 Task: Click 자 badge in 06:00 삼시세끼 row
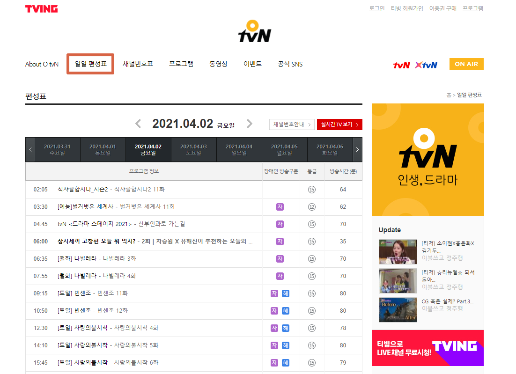click(x=280, y=242)
